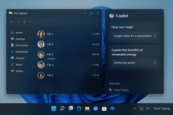Click the blue globe app on taskbar

point(112,108)
